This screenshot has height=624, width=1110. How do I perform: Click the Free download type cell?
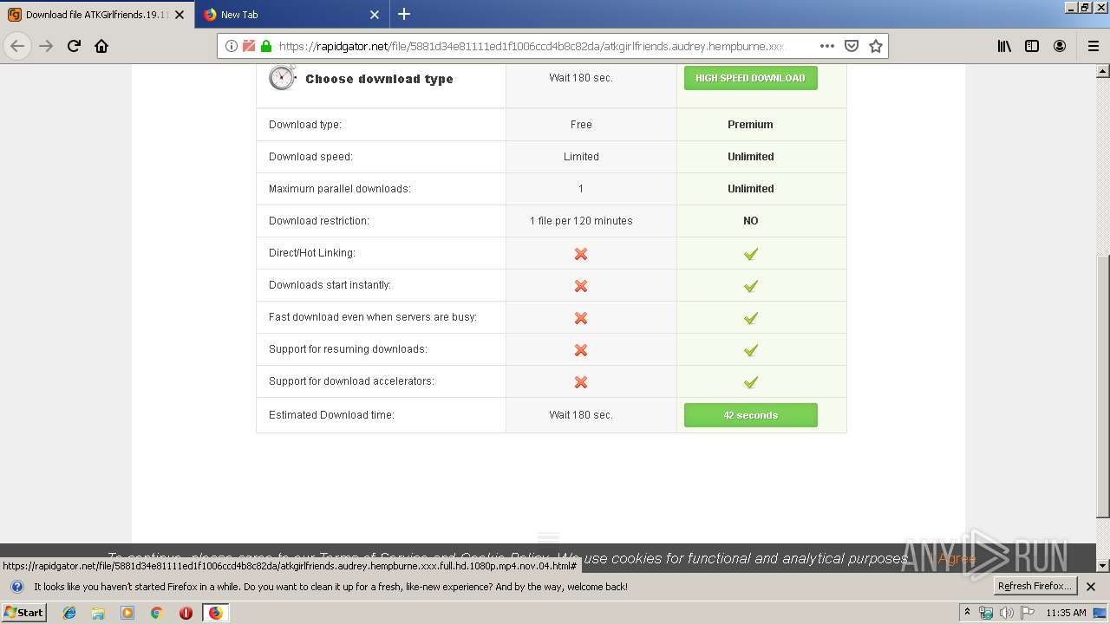point(581,125)
